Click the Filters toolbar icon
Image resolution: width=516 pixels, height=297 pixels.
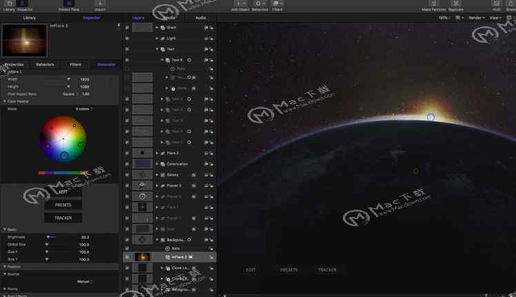point(277,3)
